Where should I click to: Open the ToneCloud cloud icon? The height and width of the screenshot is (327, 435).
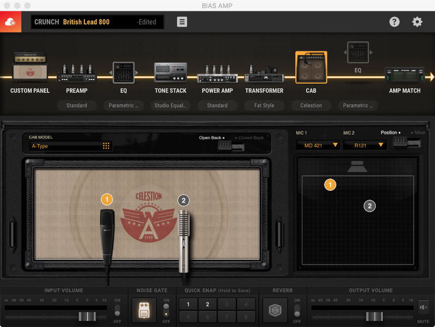point(10,22)
